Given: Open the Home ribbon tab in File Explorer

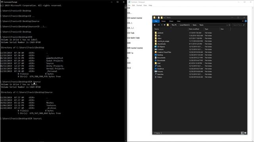Looking at the screenshot, I should 164,21.
